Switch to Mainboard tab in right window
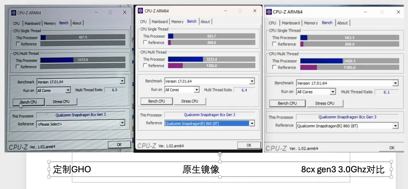The width and height of the screenshot is (408, 189). (291, 23)
